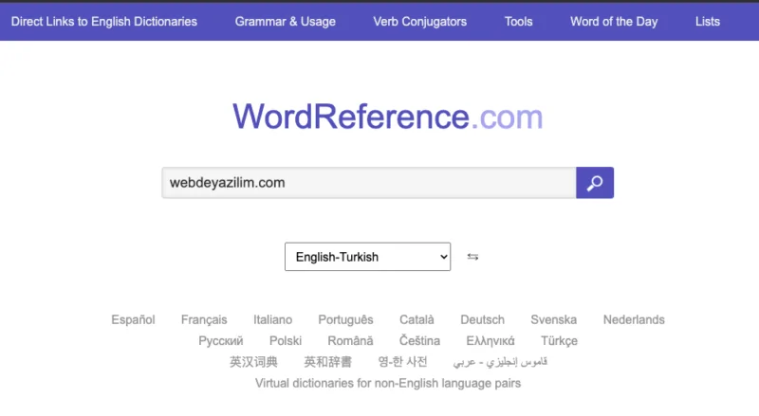Switch site language to Polski
The image size is (759, 416).
click(286, 341)
